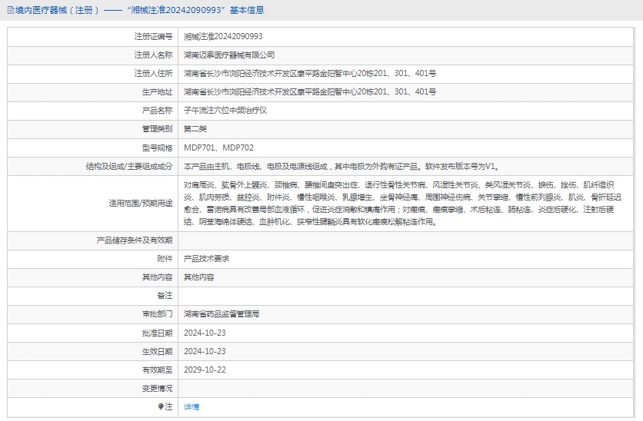Click the 第二类 management category value
This screenshot has width=643, height=421.
(195, 129)
